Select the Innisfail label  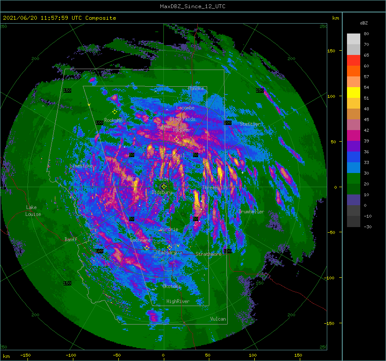click(x=174, y=155)
